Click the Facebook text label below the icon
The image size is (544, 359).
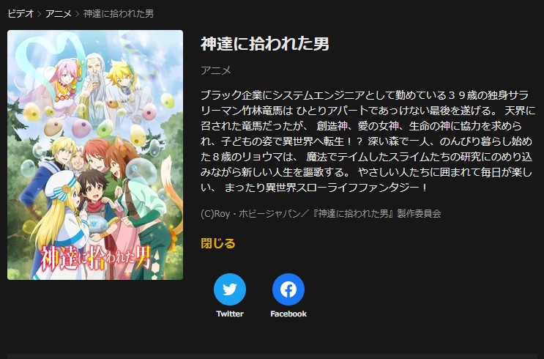[x=288, y=314]
